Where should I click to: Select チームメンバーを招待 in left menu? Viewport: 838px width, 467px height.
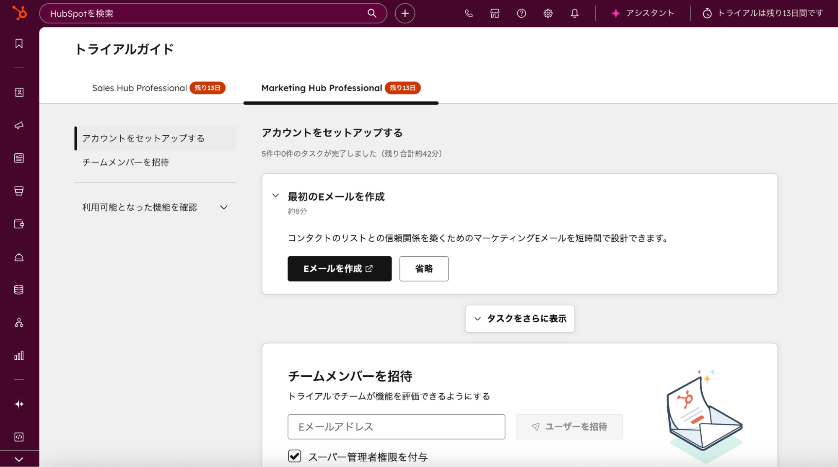pos(125,162)
